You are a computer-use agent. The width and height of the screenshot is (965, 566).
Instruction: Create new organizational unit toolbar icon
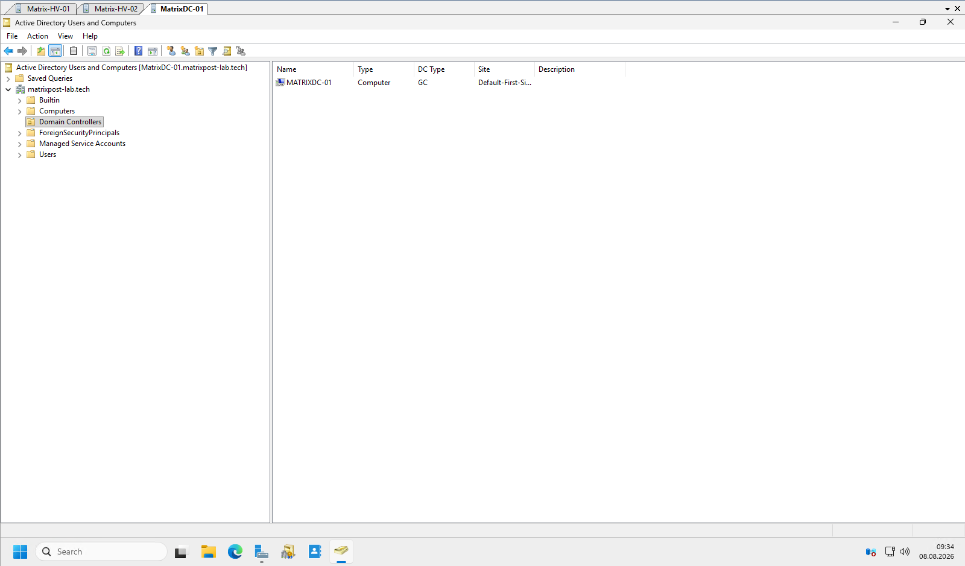(199, 51)
